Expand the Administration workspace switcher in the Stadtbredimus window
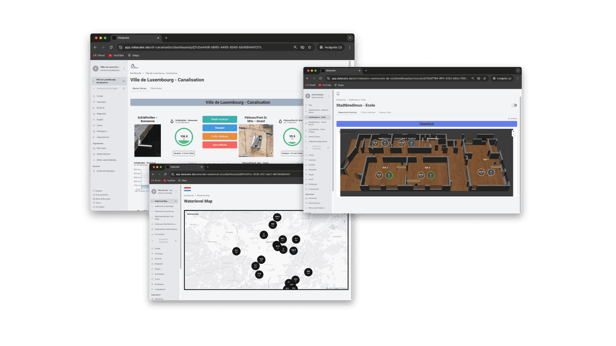This screenshot has width=616, height=346. coord(328,96)
